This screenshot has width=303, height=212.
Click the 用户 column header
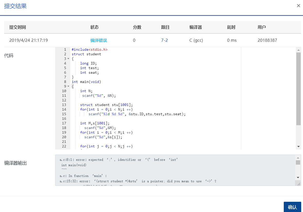(262, 27)
